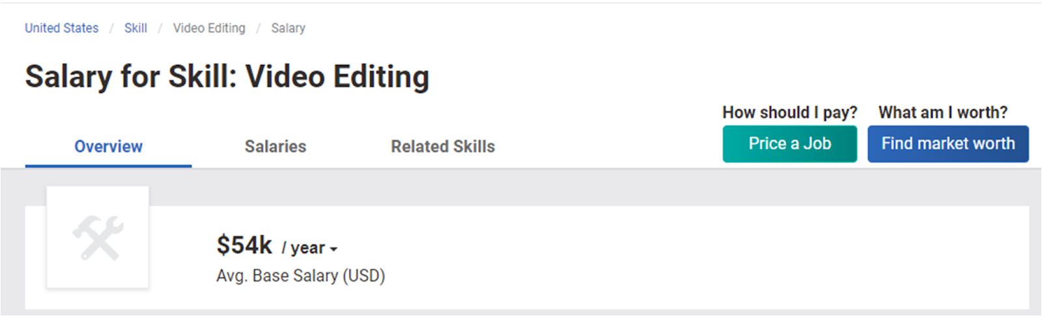This screenshot has width=1042, height=316.
Task: Click the Salary breadcrumb item
Action: click(x=288, y=28)
